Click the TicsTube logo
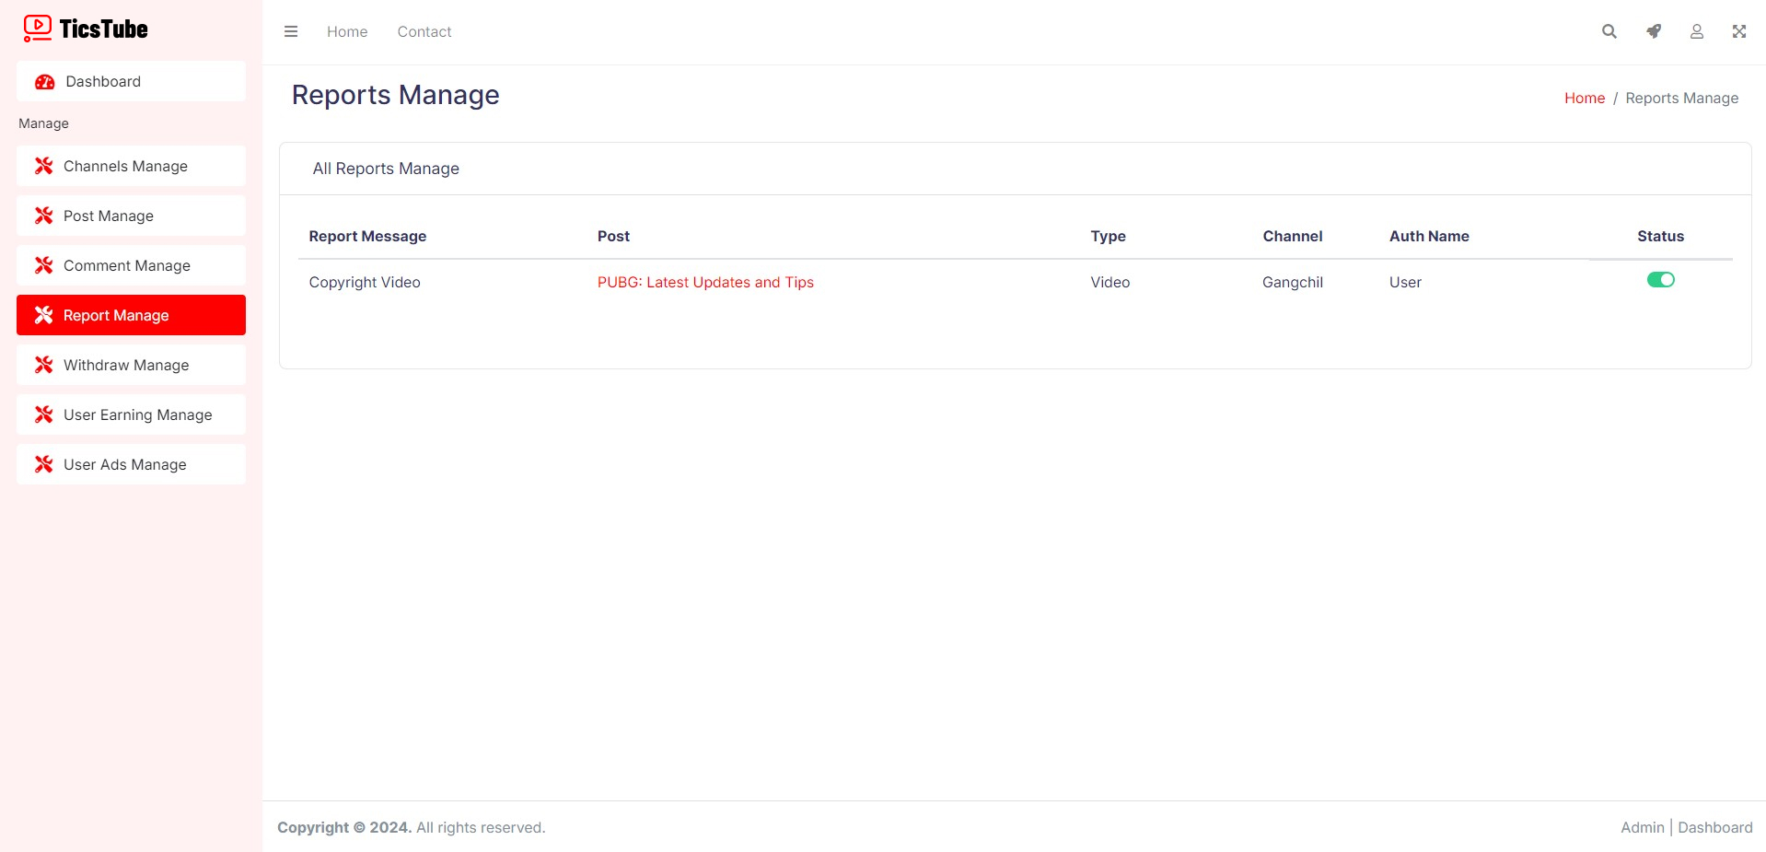Screen dimensions: 1766x852 pyautogui.click(x=86, y=29)
